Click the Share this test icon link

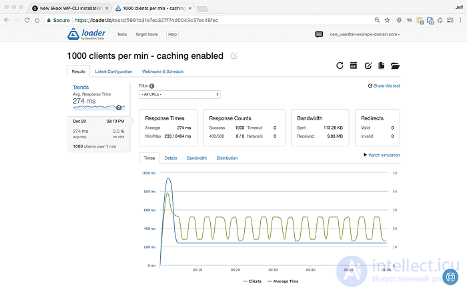pos(384,86)
